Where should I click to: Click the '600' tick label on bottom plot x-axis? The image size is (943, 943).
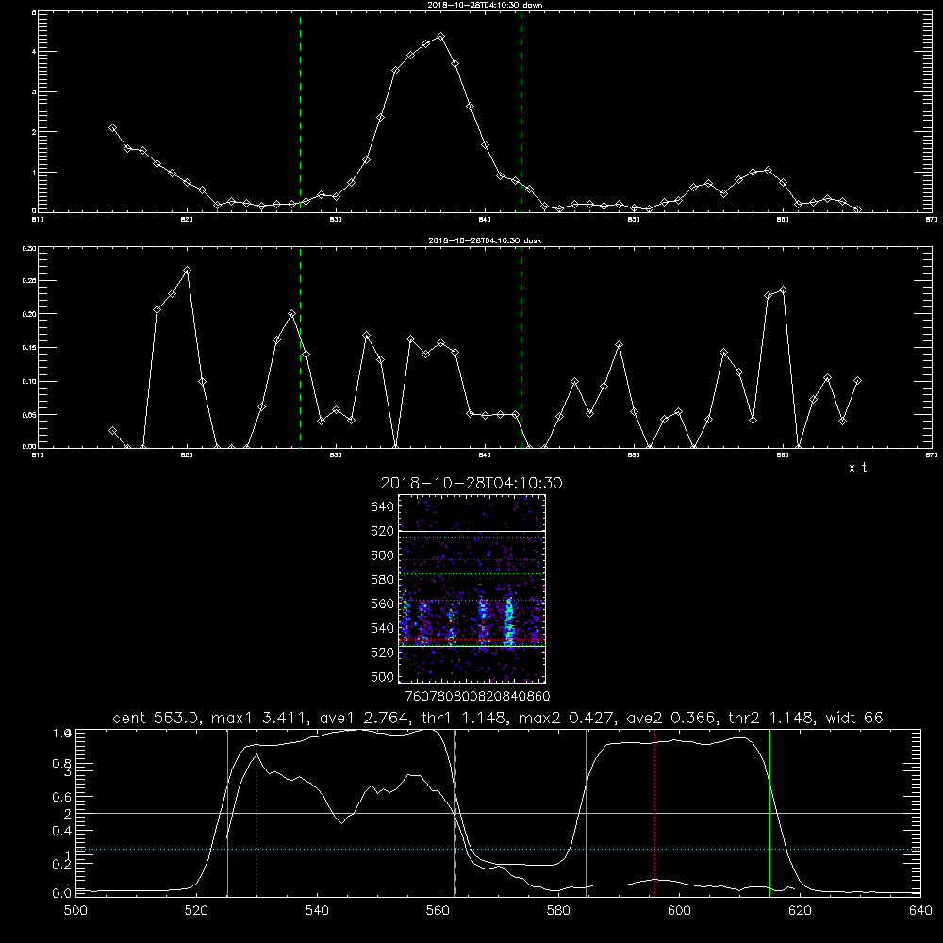point(679,911)
